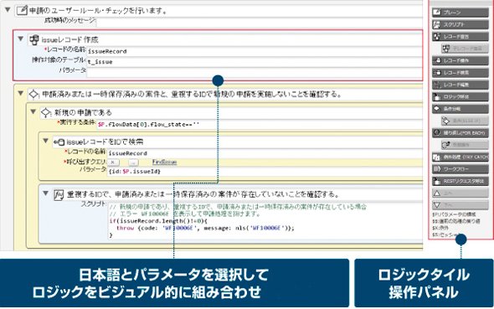Add a 条件分岐 condition tile

pyautogui.click(x=461, y=109)
